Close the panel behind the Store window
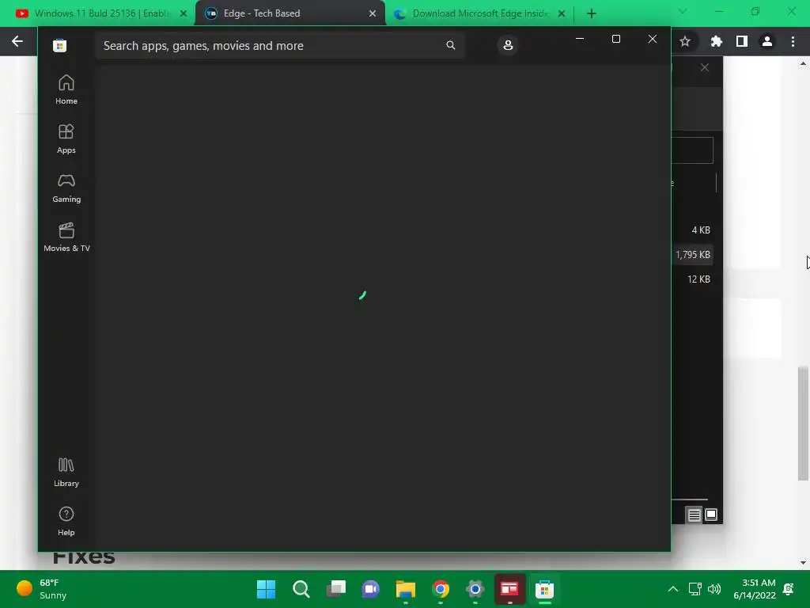 pos(705,68)
